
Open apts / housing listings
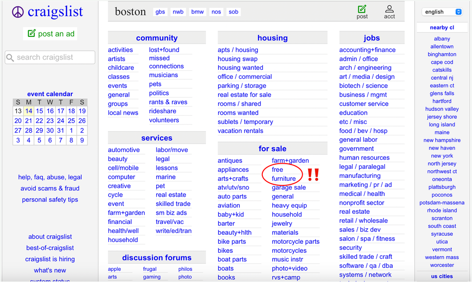[x=238, y=50]
